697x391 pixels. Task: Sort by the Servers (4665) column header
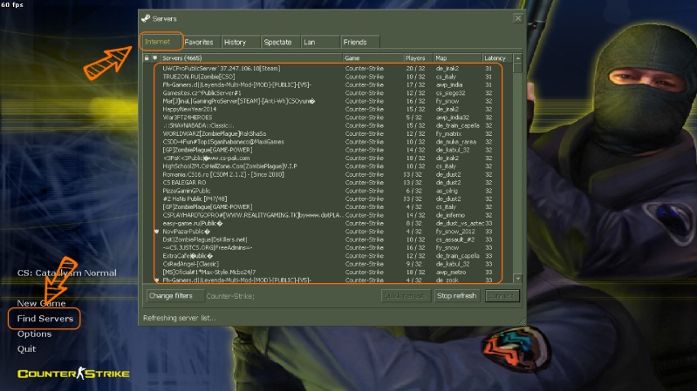[x=250, y=58]
